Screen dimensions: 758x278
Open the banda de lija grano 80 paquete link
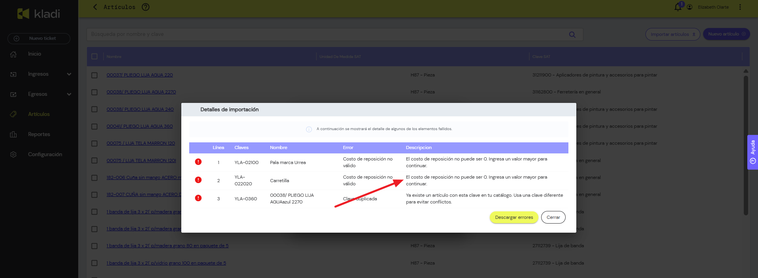click(x=167, y=246)
